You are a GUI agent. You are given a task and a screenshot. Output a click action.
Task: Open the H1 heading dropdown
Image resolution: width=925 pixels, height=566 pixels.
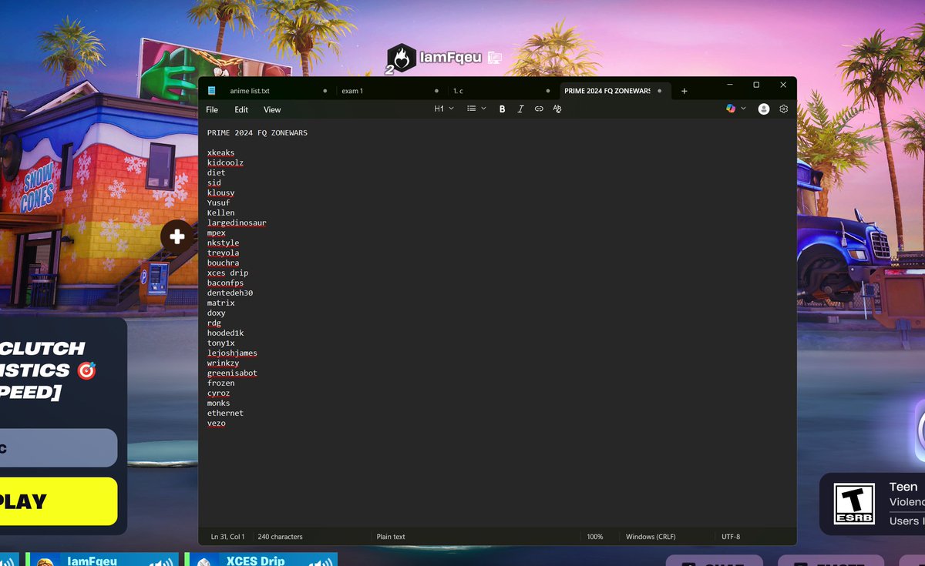444,109
